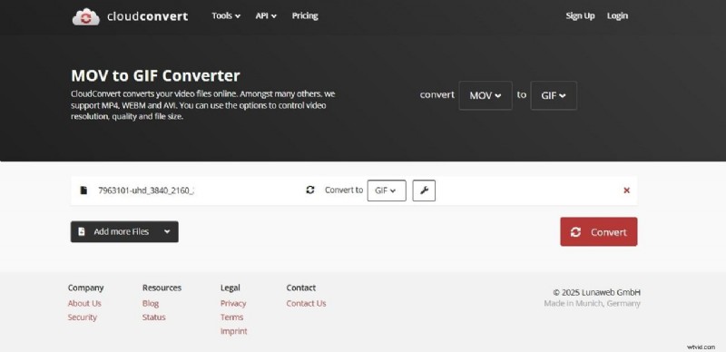Open the Privacy link in footer
The image size is (726, 352).
coord(233,303)
